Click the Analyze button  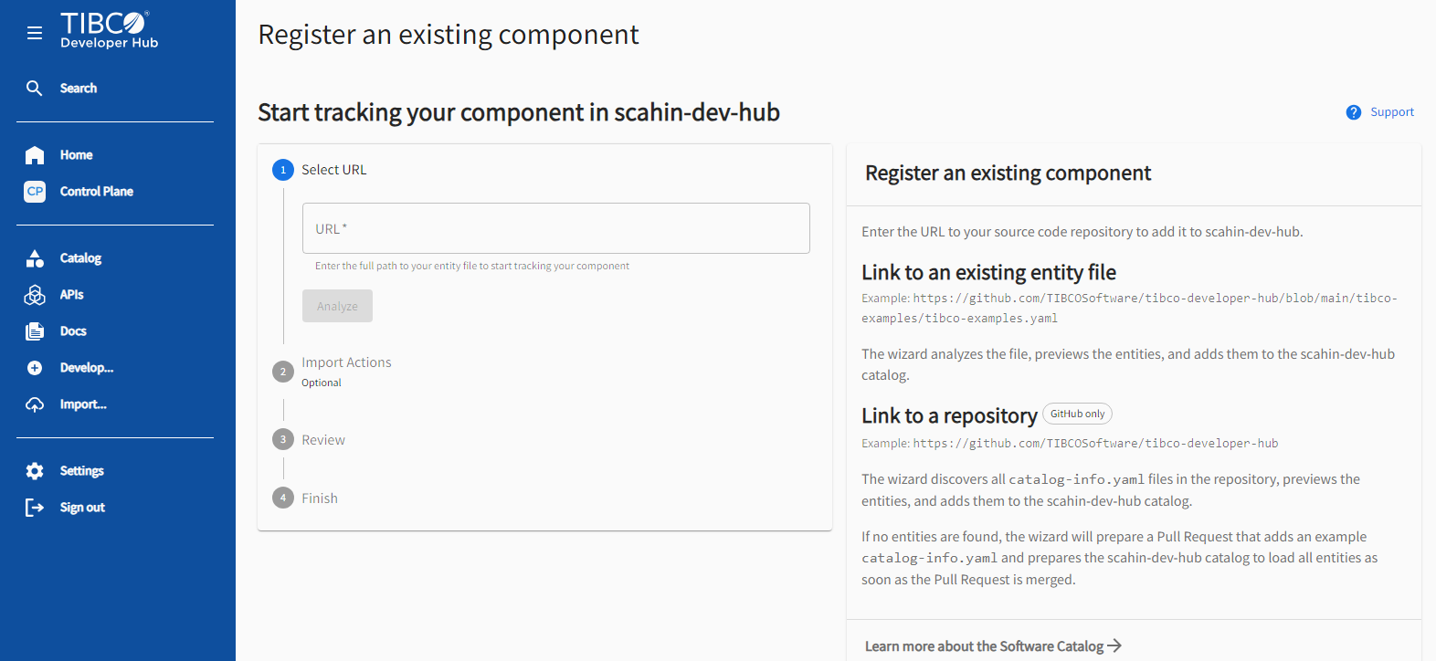click(337, 306)
